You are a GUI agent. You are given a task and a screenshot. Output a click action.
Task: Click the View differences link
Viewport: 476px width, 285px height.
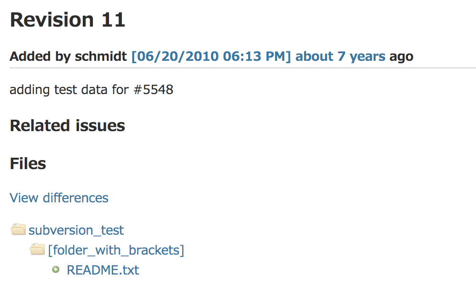click(x=59, y=198)
